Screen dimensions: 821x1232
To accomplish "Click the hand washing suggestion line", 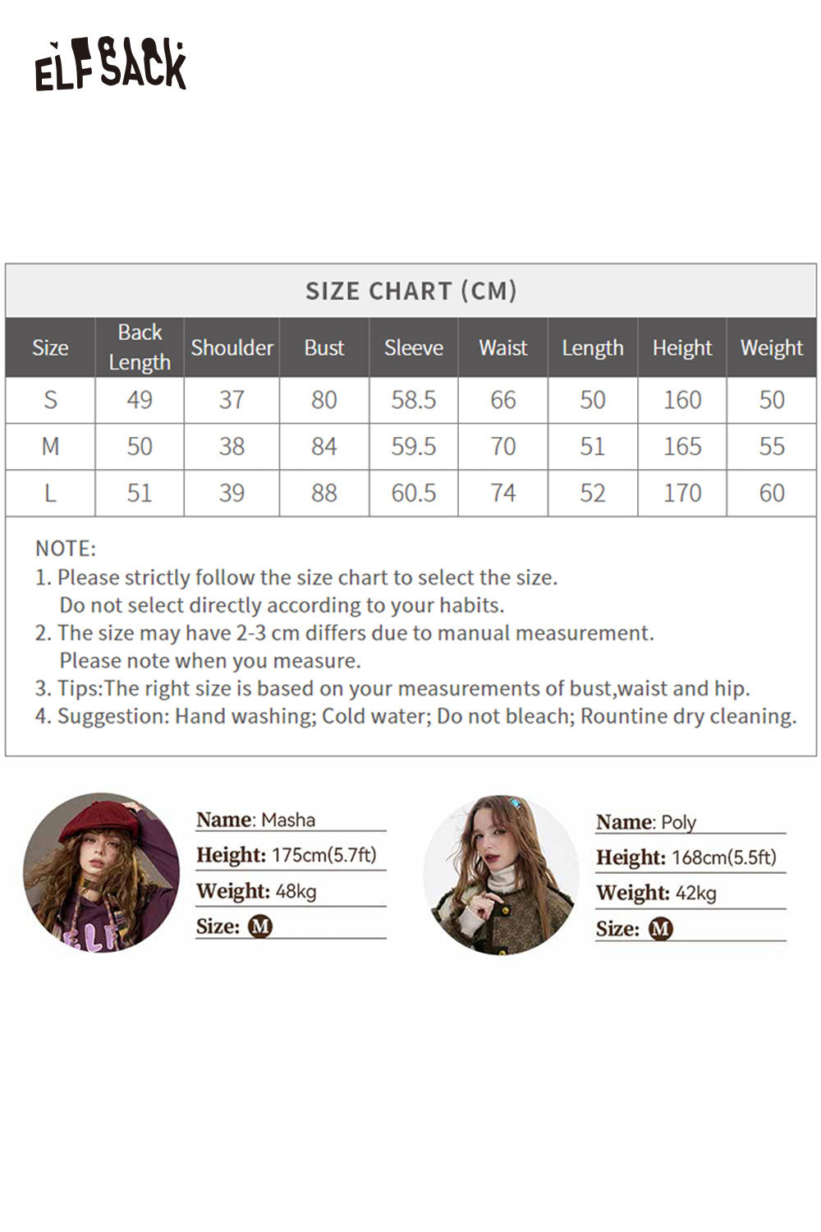I will tap(415, 716).
